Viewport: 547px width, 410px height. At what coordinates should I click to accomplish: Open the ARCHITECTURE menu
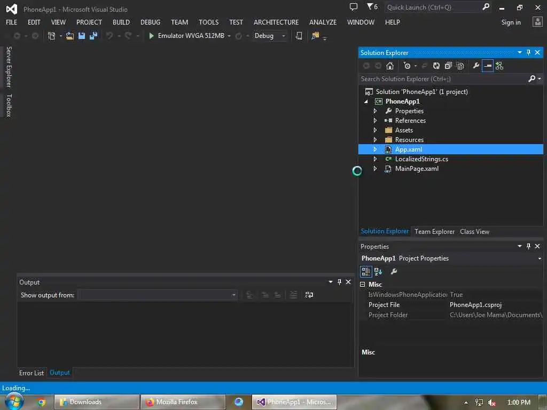coord(276,22)
